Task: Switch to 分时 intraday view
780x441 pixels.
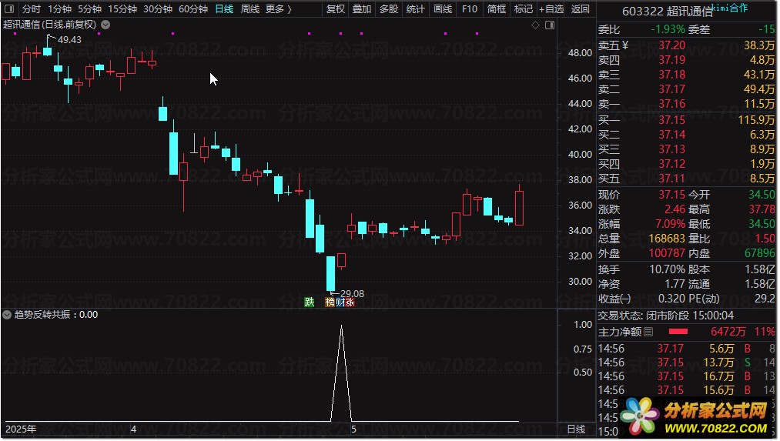Action: [x=31, y=9]
